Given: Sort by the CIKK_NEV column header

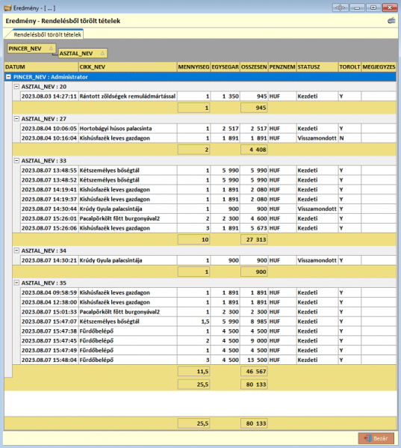Looking at the screenshot, I should (x=128, y=67).
